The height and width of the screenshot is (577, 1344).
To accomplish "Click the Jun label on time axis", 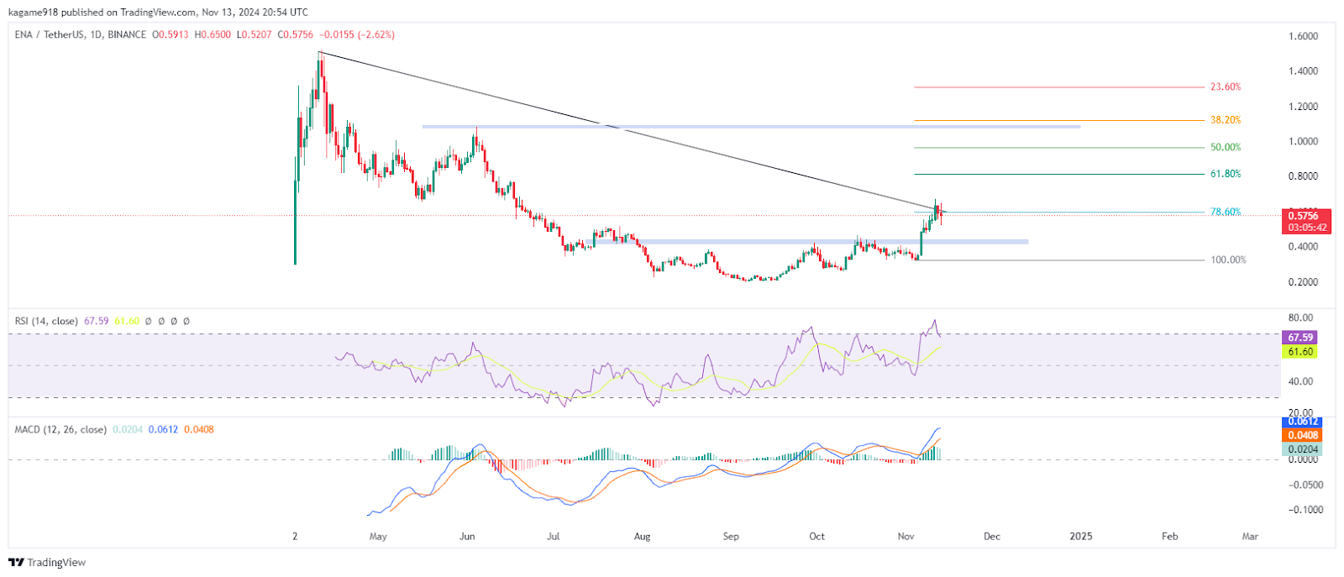I will pos(467,537).
